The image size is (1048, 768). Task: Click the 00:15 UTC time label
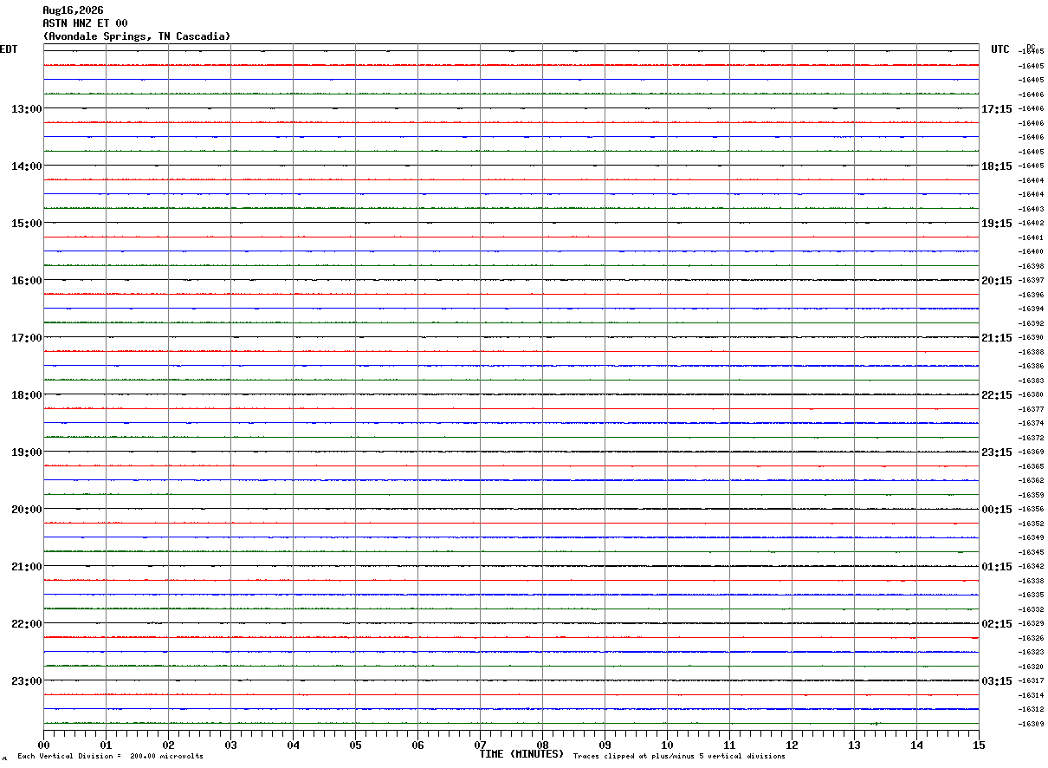pyautogui.click(x=996, y=510)
